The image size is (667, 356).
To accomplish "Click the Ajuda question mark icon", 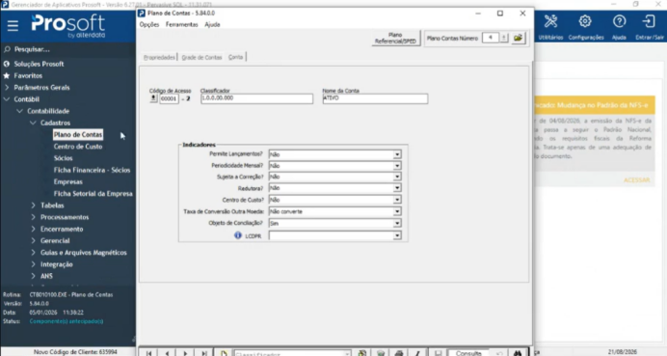I will [x=619, y=21].
